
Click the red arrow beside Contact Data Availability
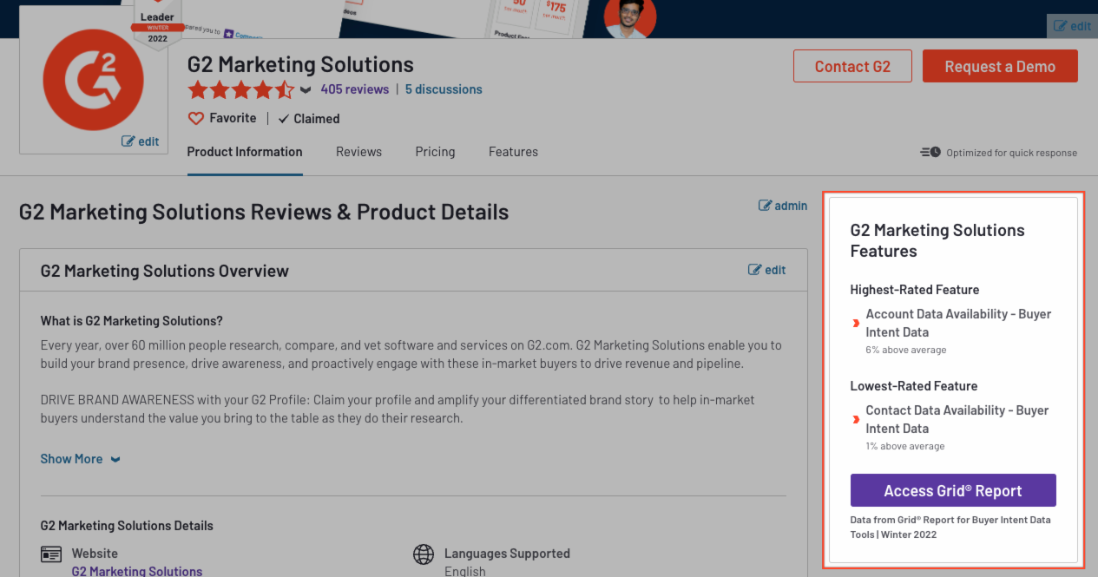[x=856, y=420]
